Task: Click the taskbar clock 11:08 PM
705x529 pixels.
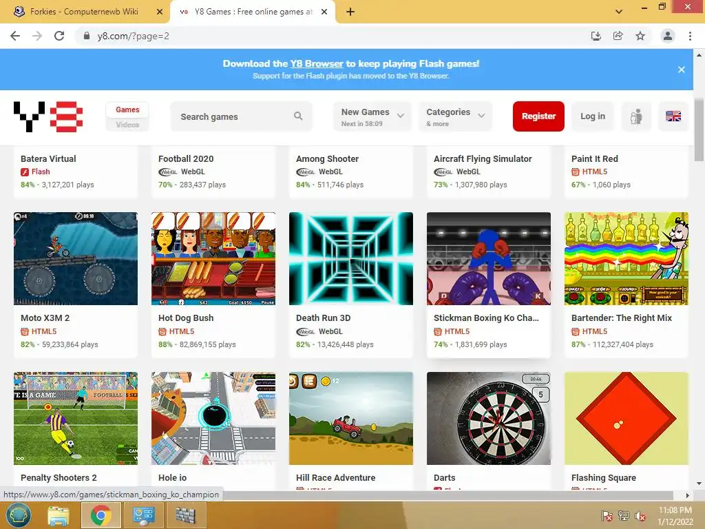Action: click(x=675, y=510)
